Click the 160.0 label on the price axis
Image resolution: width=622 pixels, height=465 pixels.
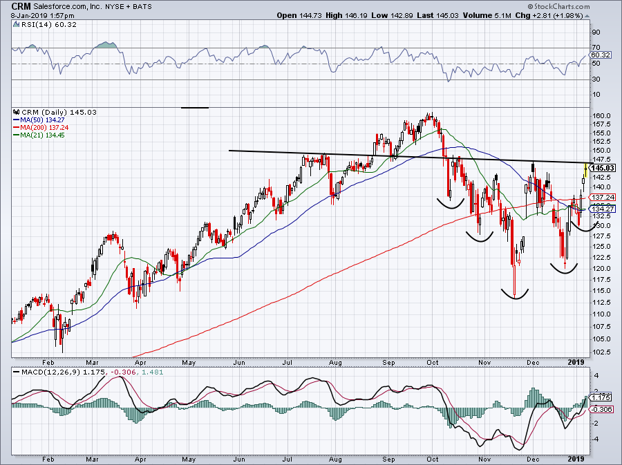coord(601,116)
